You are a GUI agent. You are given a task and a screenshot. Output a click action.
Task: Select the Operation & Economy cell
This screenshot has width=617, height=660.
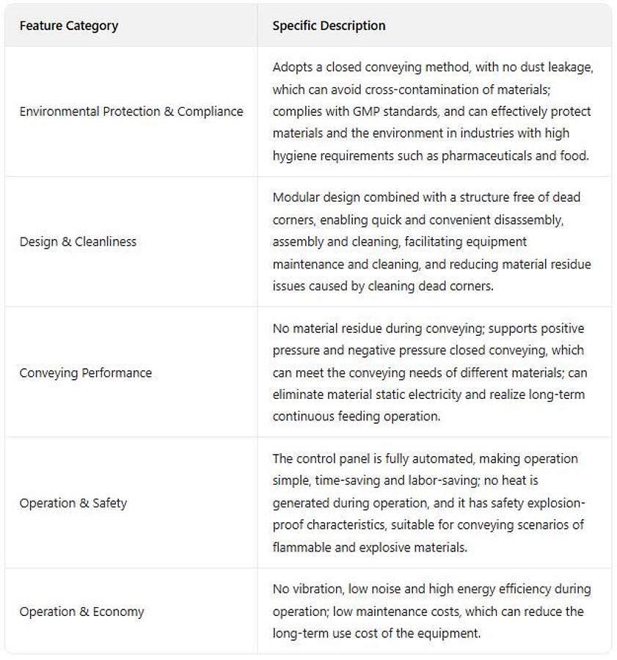click(x=81, y=612)
